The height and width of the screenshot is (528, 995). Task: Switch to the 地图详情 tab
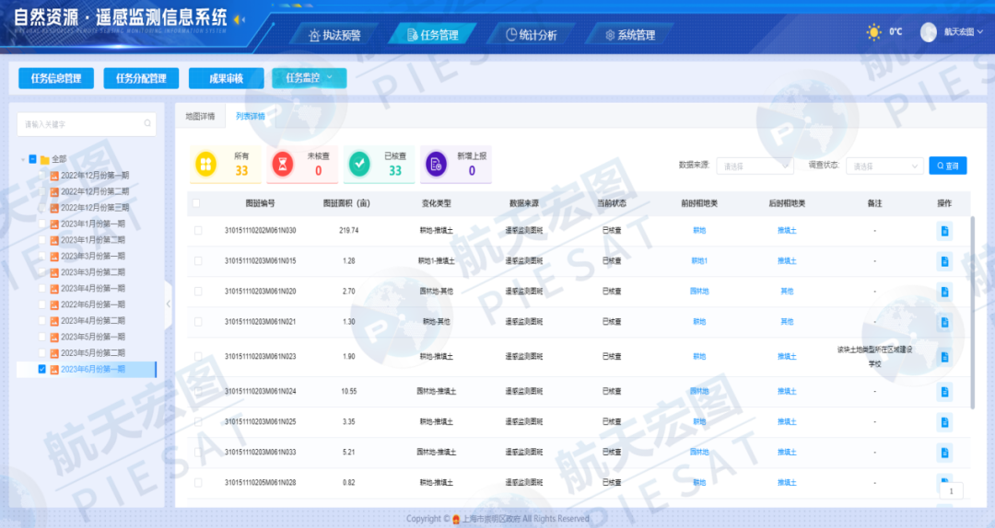pyautogui.click(x=200, y=117)
